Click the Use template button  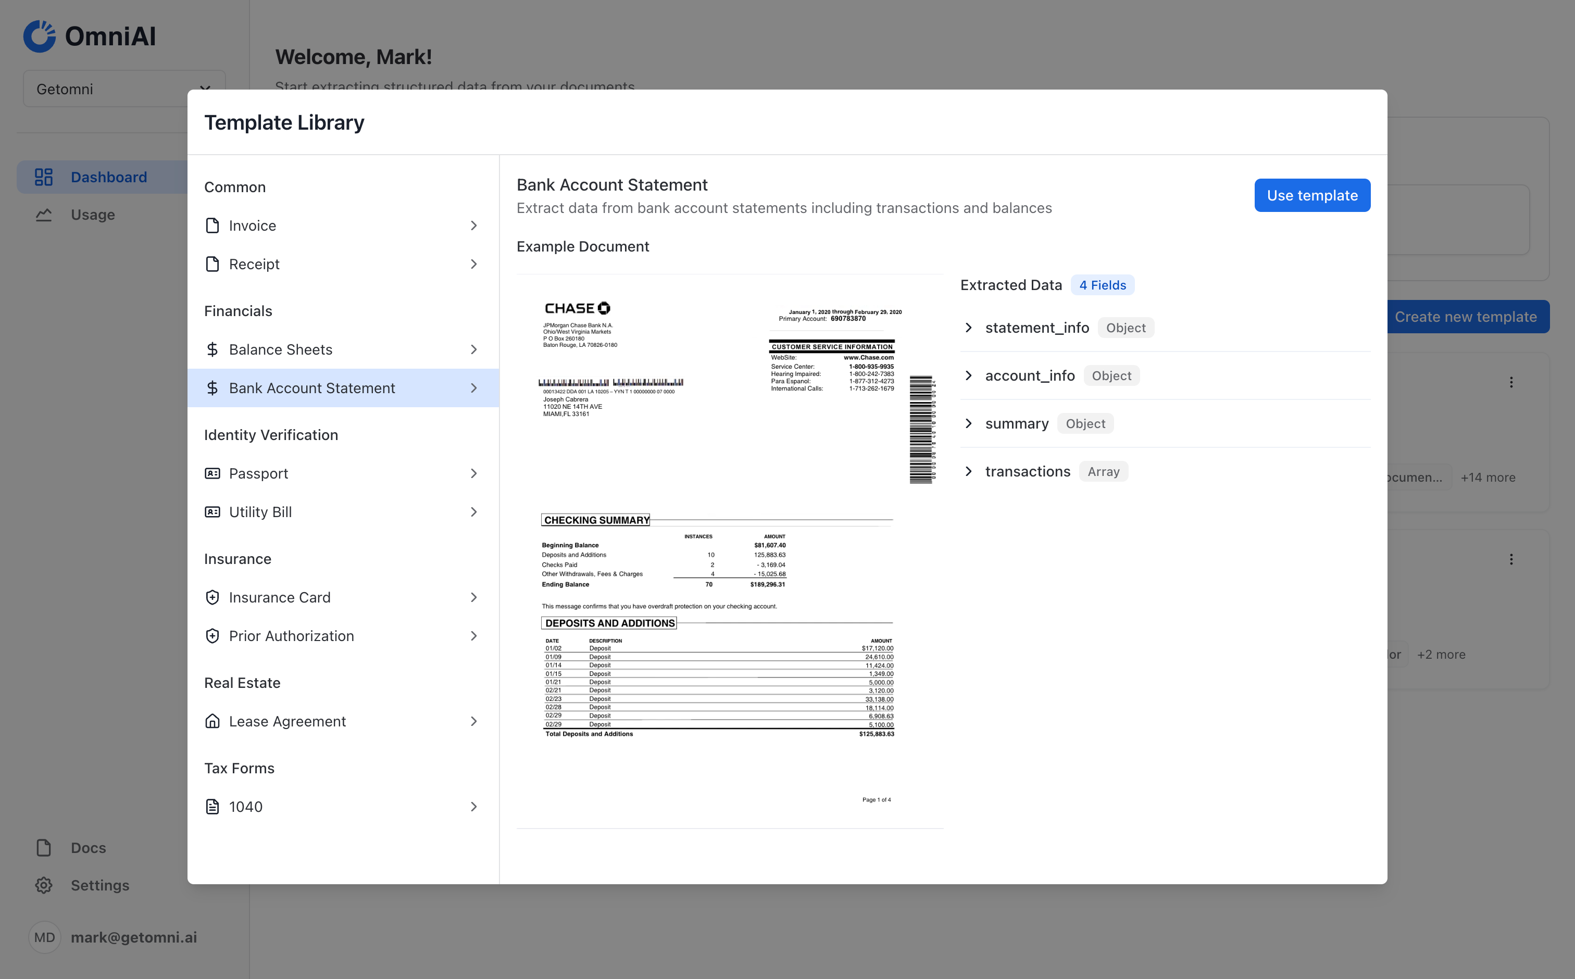pos(1312,195)
